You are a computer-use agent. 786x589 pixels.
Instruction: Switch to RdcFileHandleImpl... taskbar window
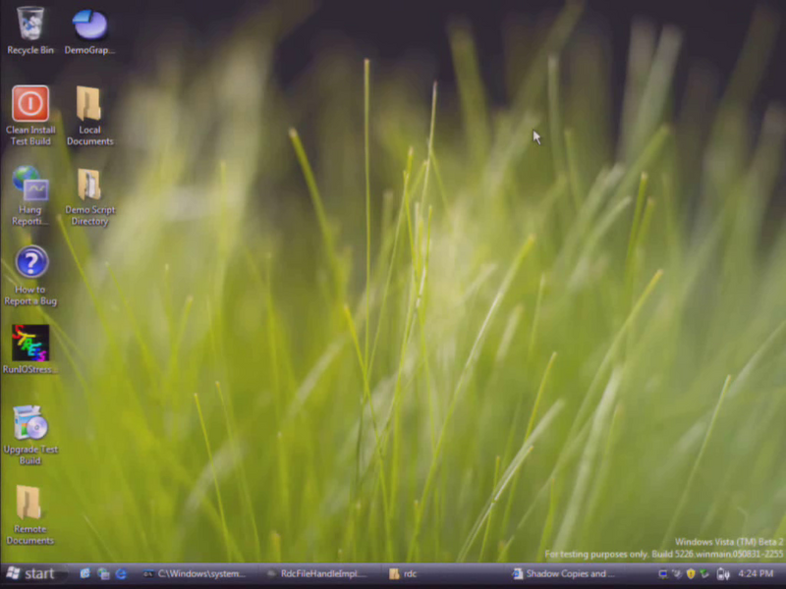coord(318,574)
